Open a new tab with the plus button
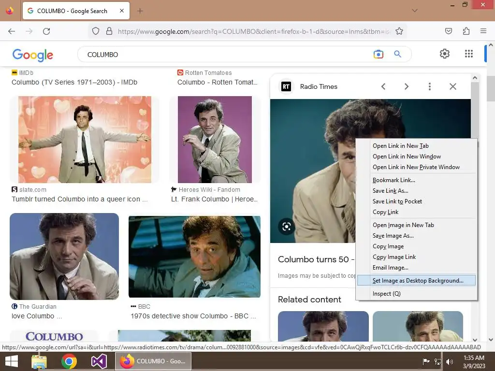The height and width of the screenshot is (371, 495). tap(140, 11)
